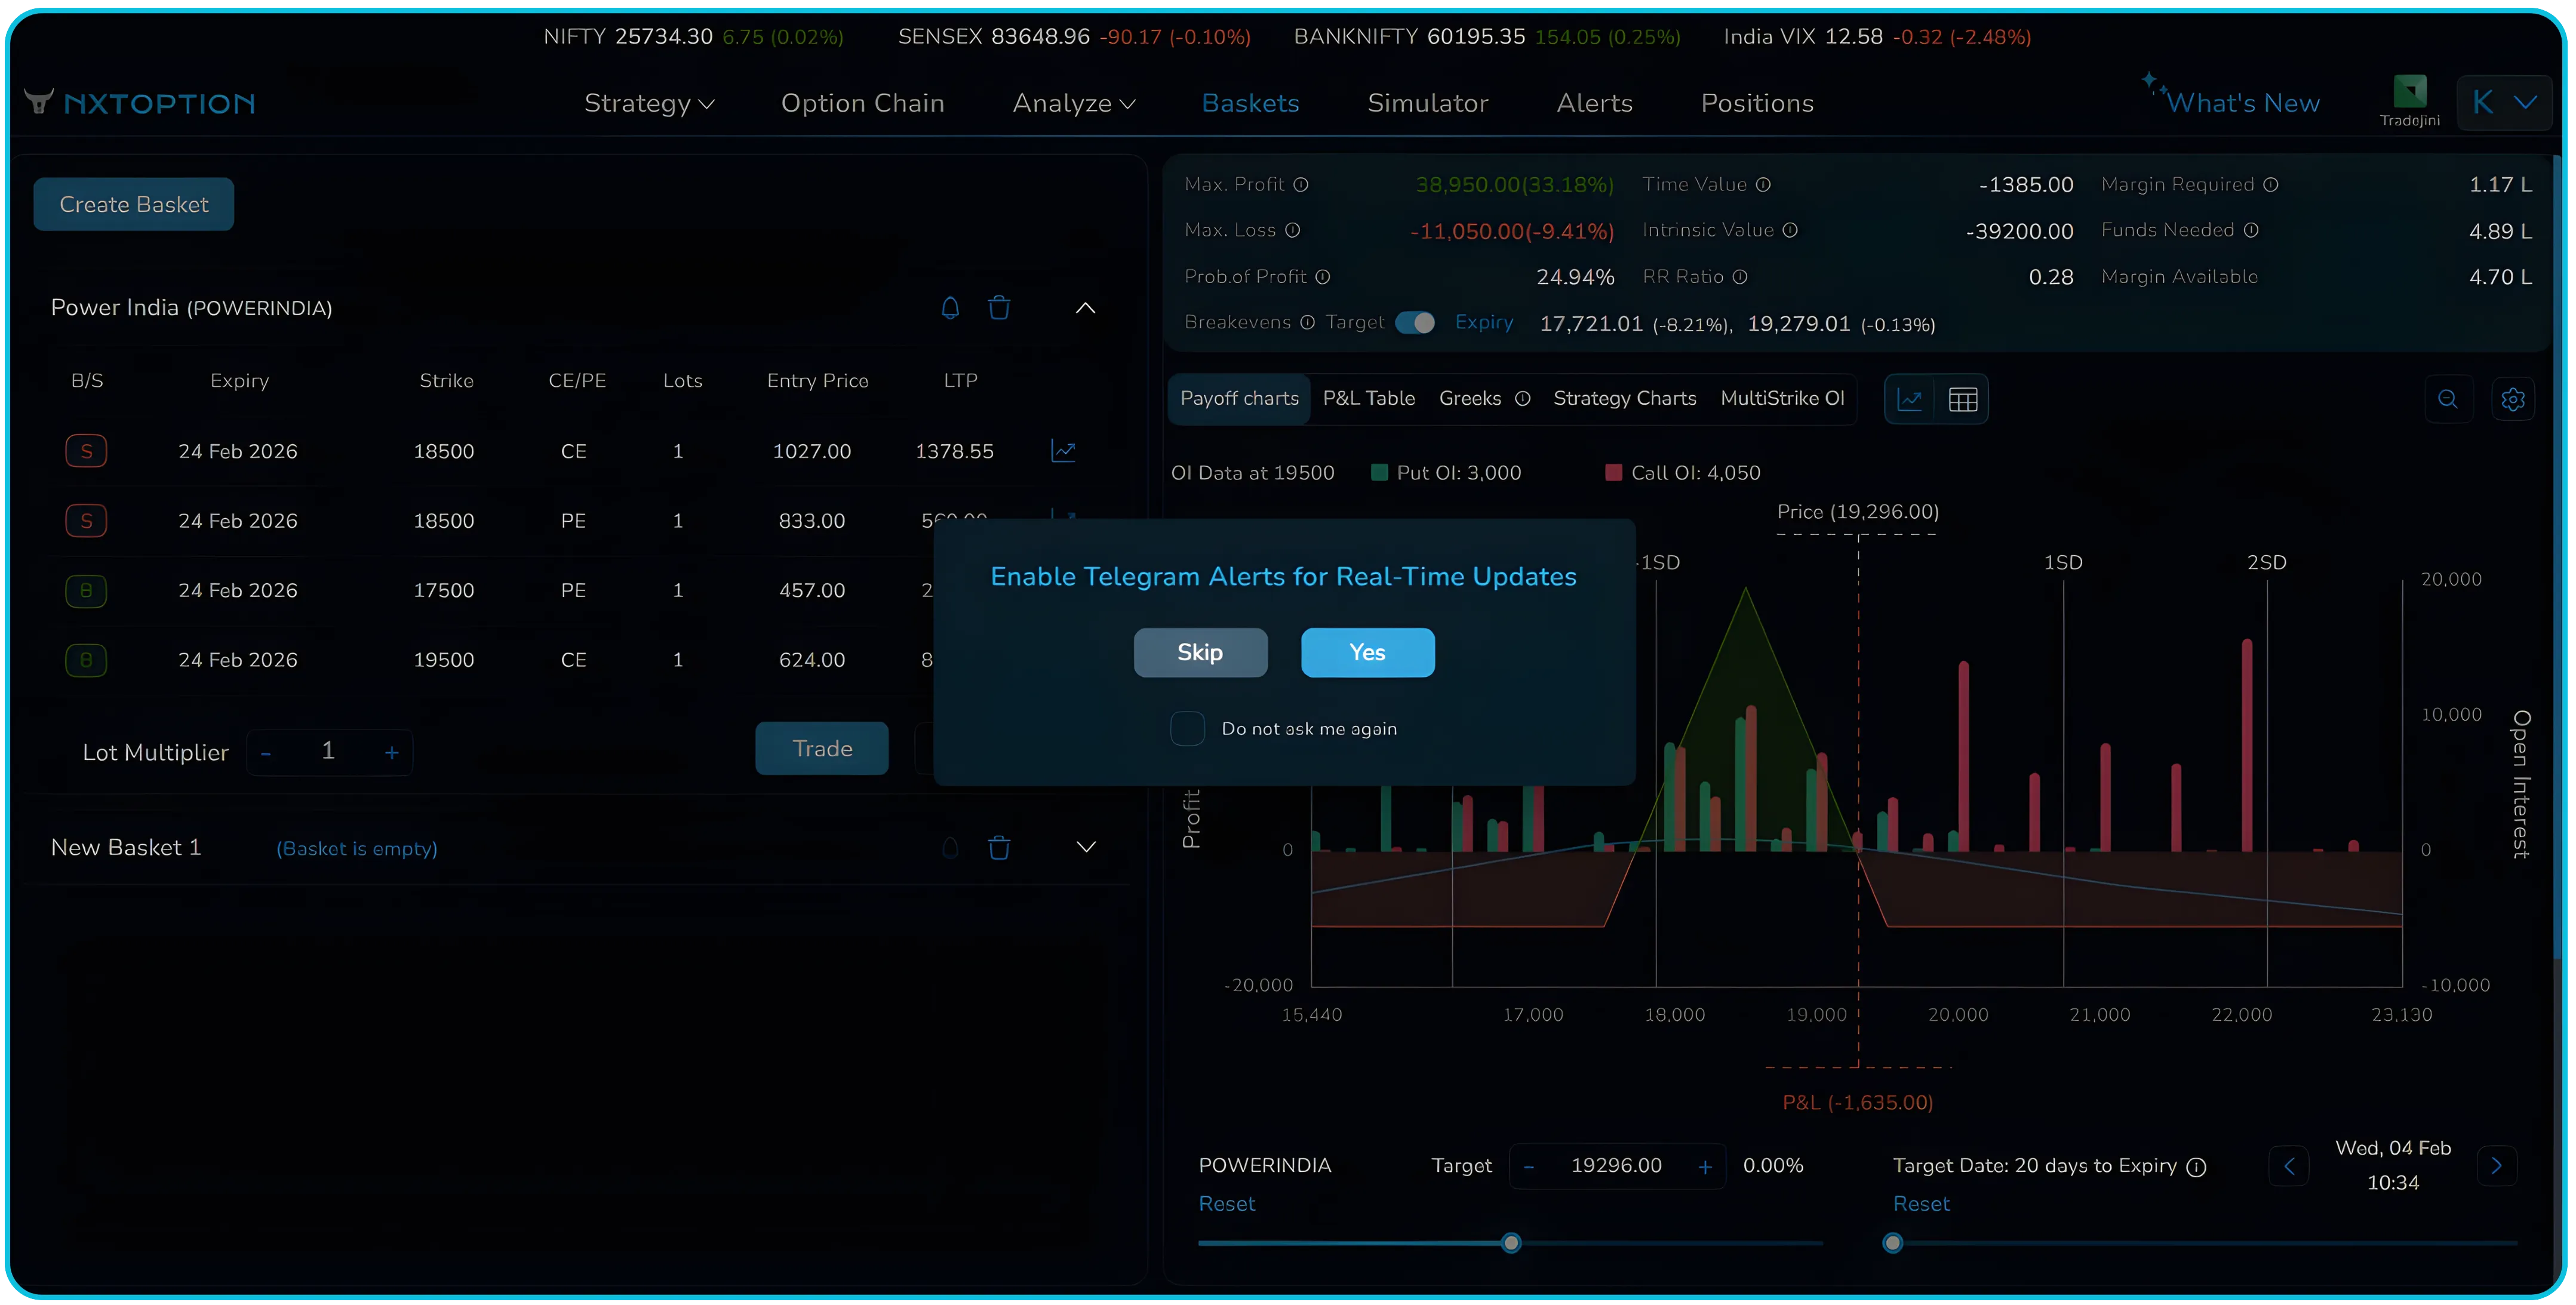Expand the Strategy dropdown in the navbar
This screenshot has height=1305, width=2576.
(648, 103)
